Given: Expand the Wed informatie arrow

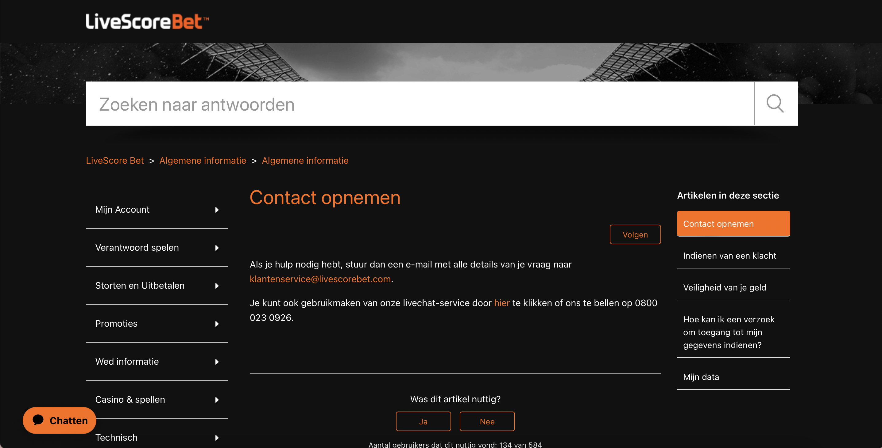Looking at the screenshot, I should point(217,362).
